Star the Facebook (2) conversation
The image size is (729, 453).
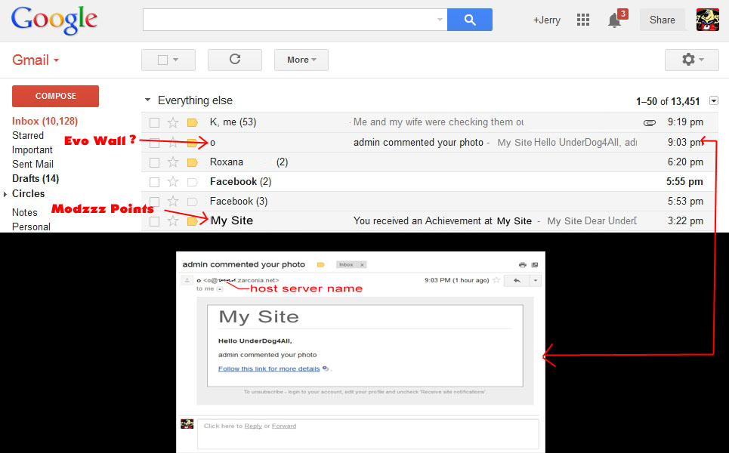coord(173,182)
